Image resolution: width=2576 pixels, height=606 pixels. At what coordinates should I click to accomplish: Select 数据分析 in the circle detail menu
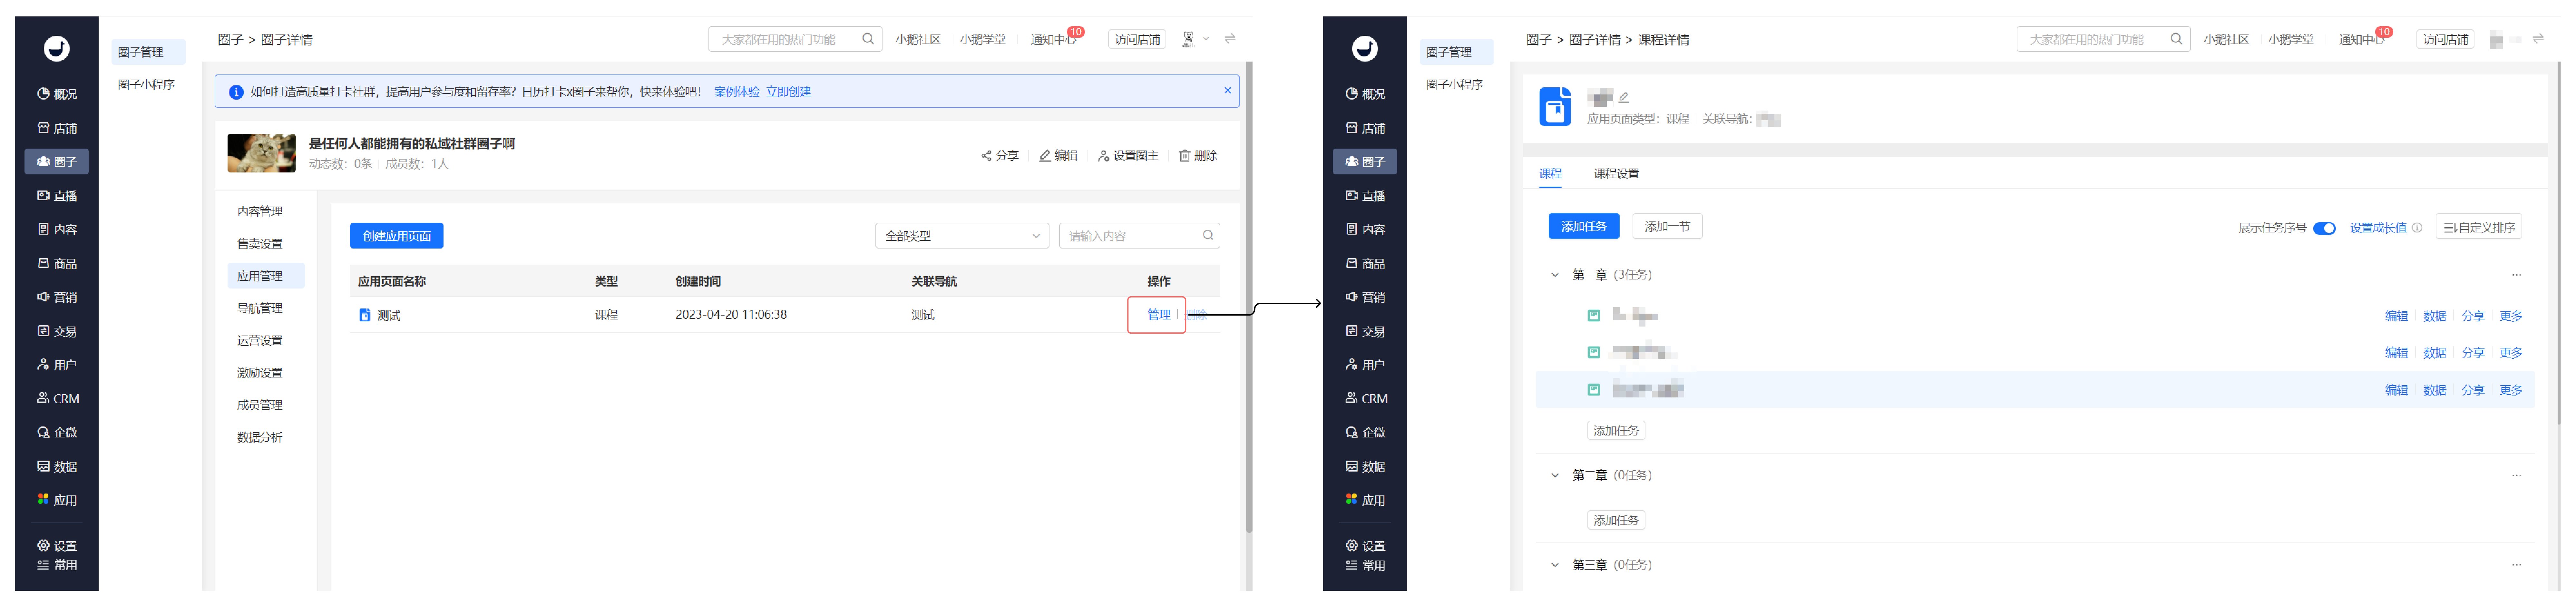(x=260, y=437)
